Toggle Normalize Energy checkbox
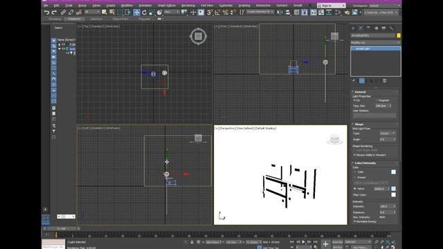 coord(354,221)
